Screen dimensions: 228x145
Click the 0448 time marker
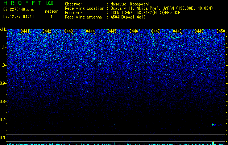click(177, 31)
